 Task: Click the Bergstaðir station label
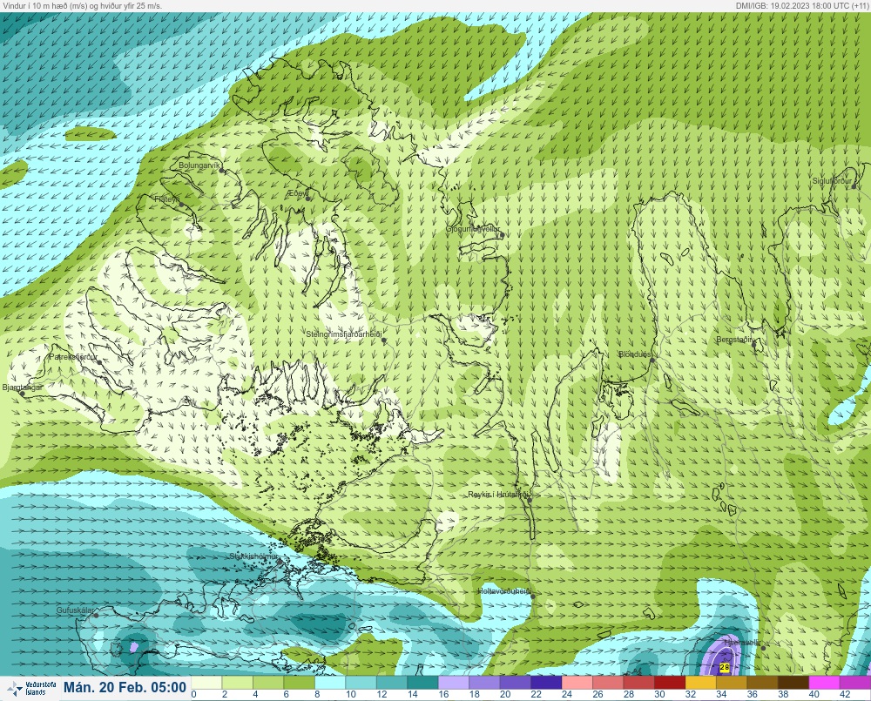point(734,340)
